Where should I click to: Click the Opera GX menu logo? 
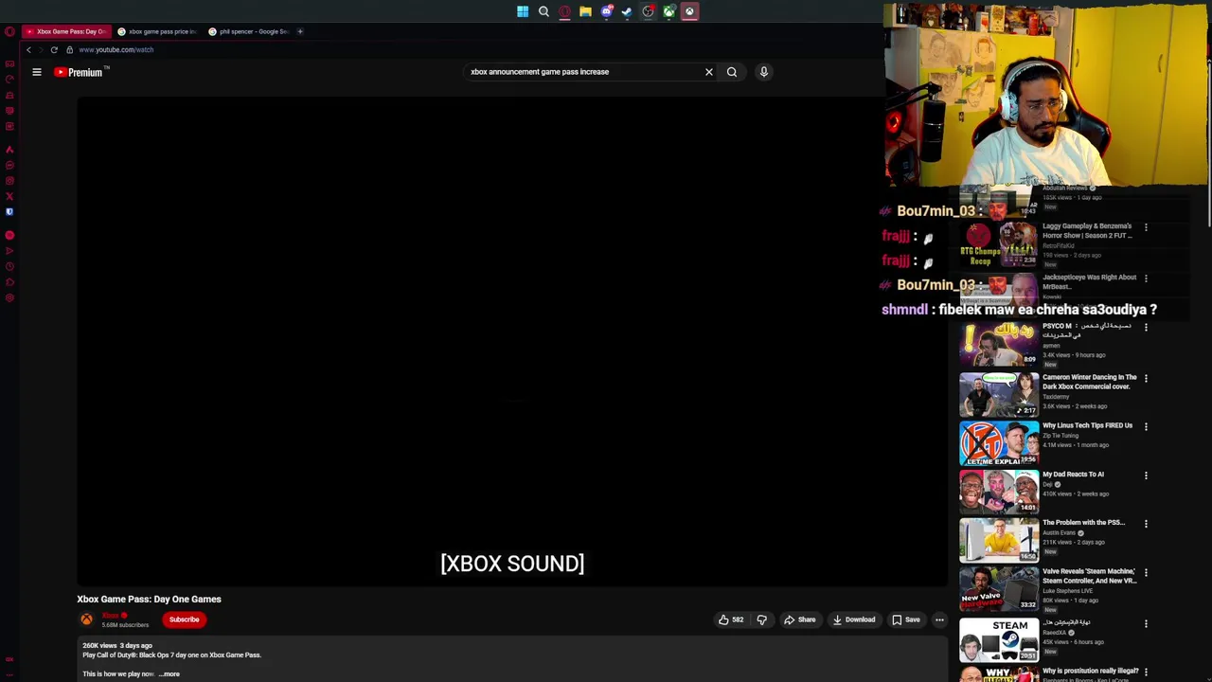(x=9, y=31)
